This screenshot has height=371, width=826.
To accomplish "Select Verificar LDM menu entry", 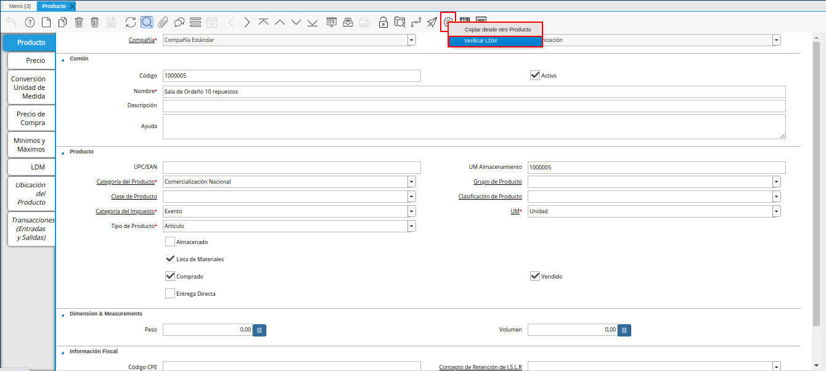I will 495,41.
